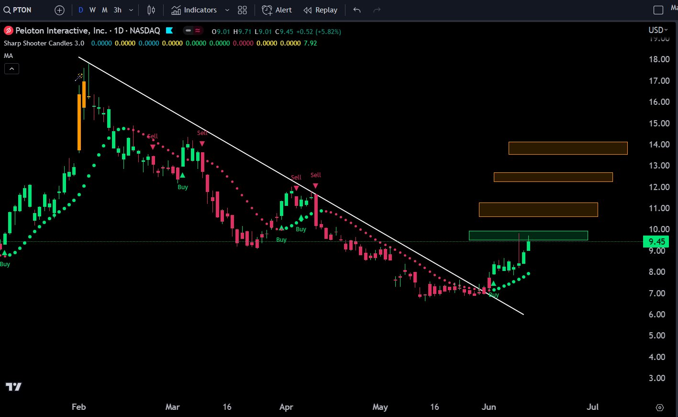Click the 7.92 indicator value

tap(310, 43)
